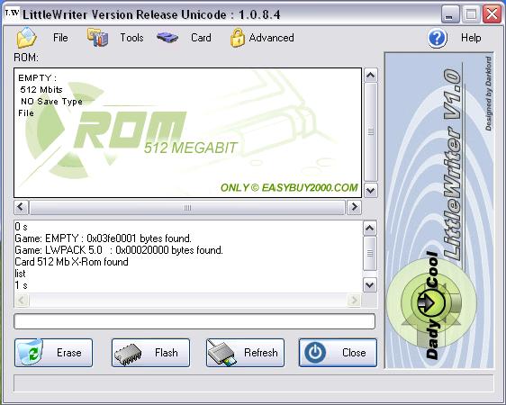
Task: Click the empty progress bar under the log
Action: point(194,321)
